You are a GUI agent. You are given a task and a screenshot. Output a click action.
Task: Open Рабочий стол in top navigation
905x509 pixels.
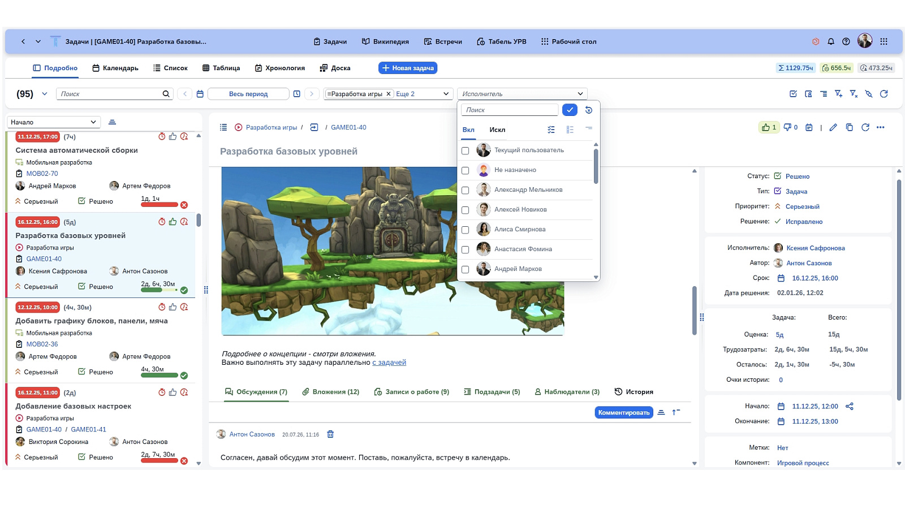click(568, 41)
